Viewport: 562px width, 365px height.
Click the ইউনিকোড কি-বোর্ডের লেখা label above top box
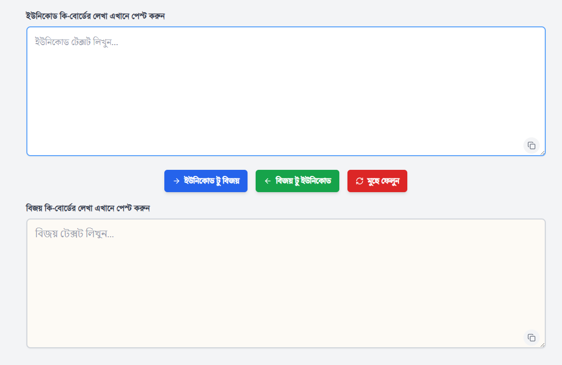click(x=95, y=16)
